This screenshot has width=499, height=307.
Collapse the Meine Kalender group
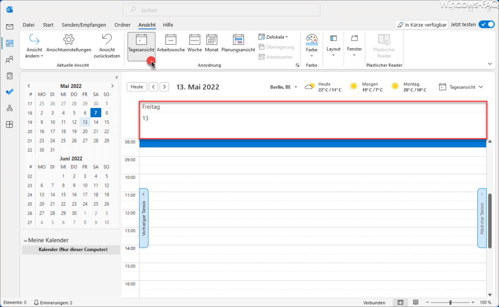coord(25,240)
